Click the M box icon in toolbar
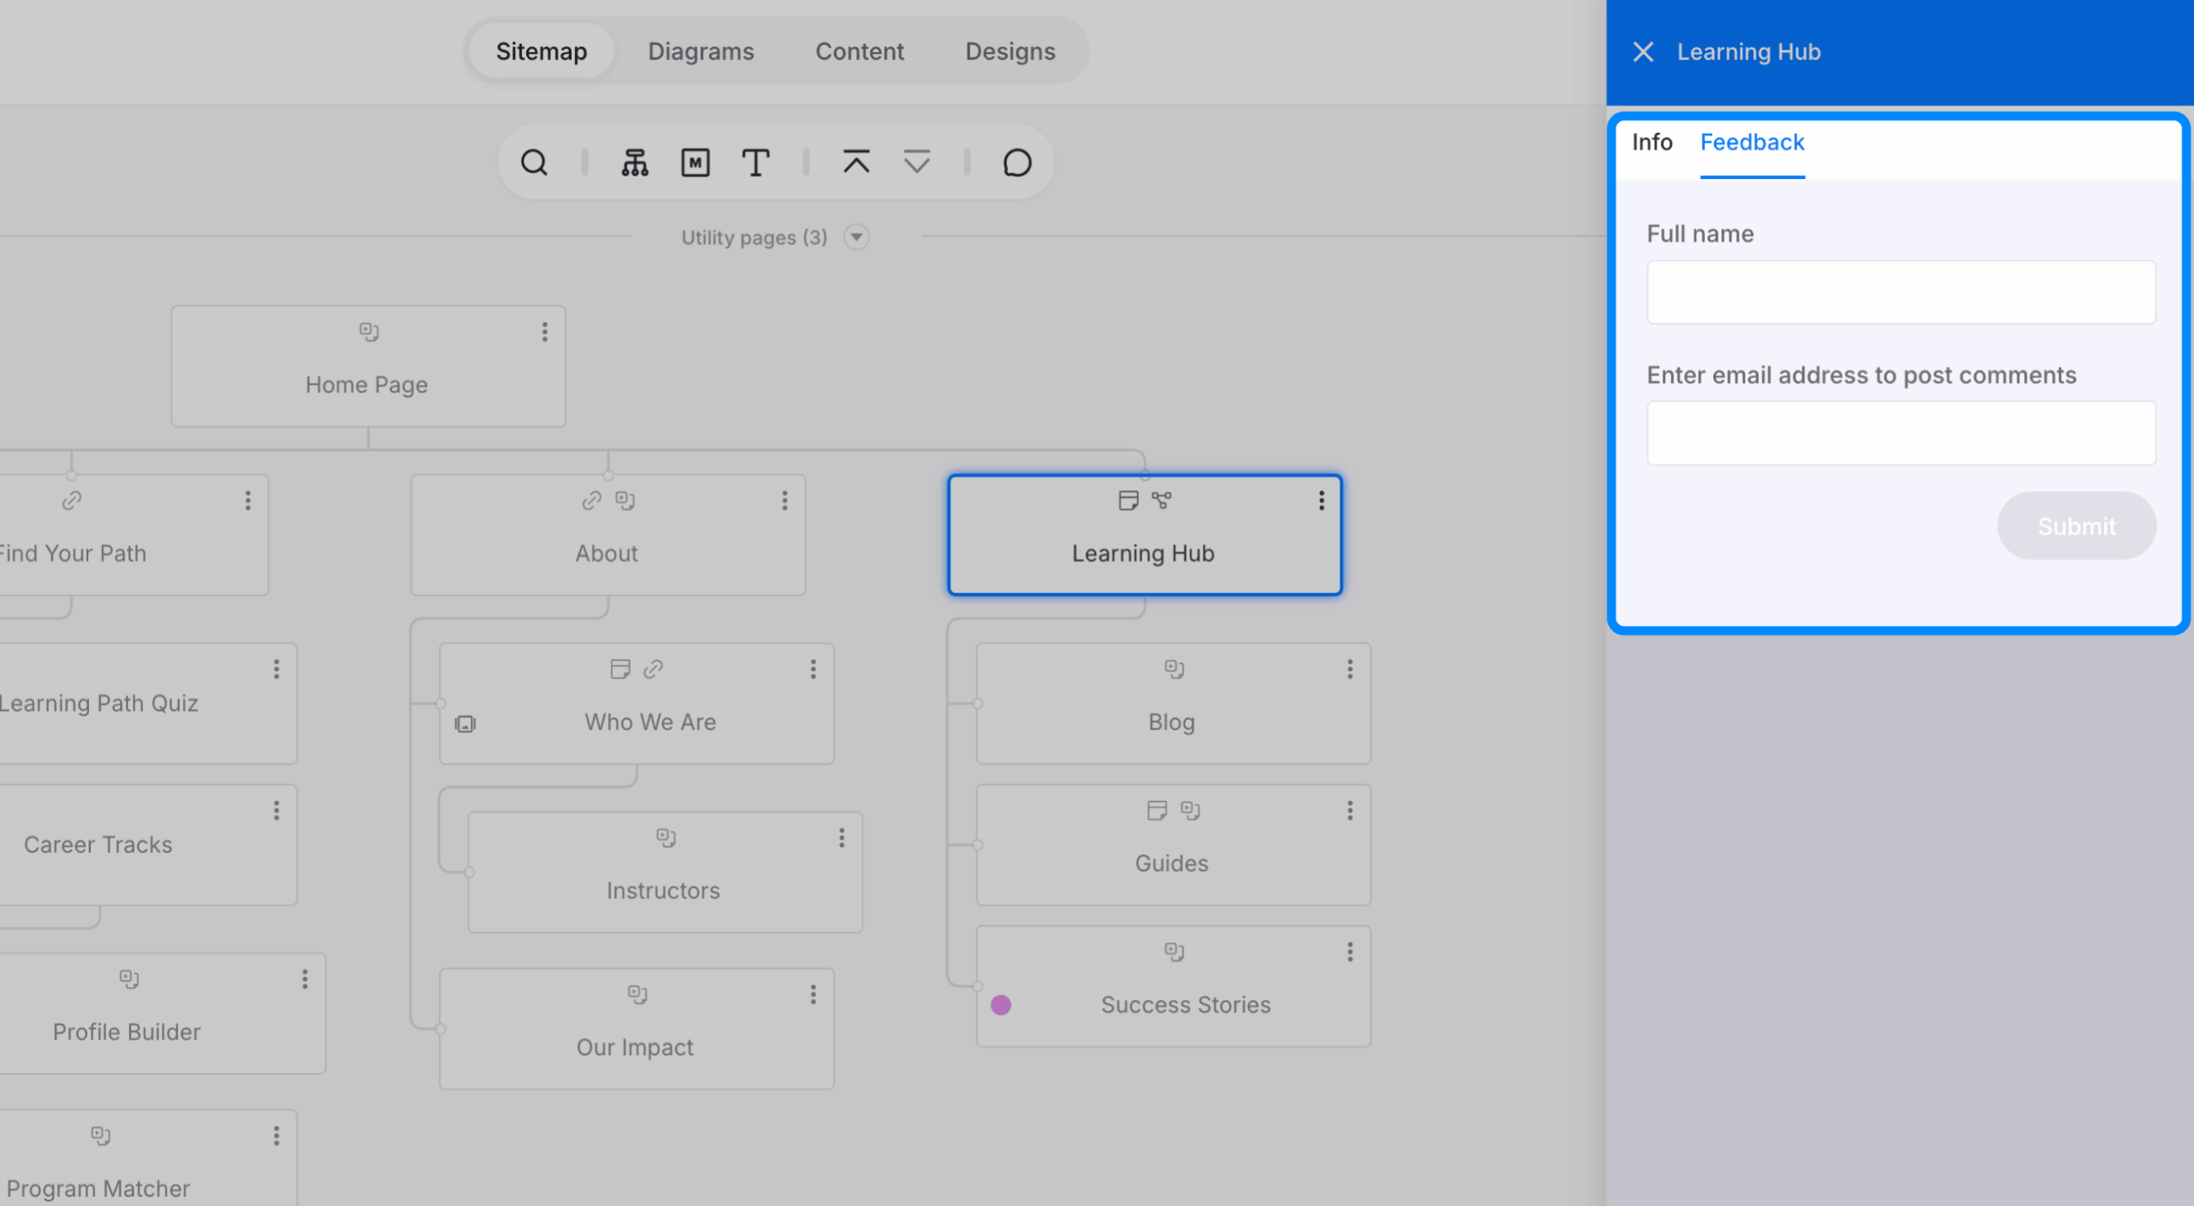The image size is (2194, 1206). (695, 162)
